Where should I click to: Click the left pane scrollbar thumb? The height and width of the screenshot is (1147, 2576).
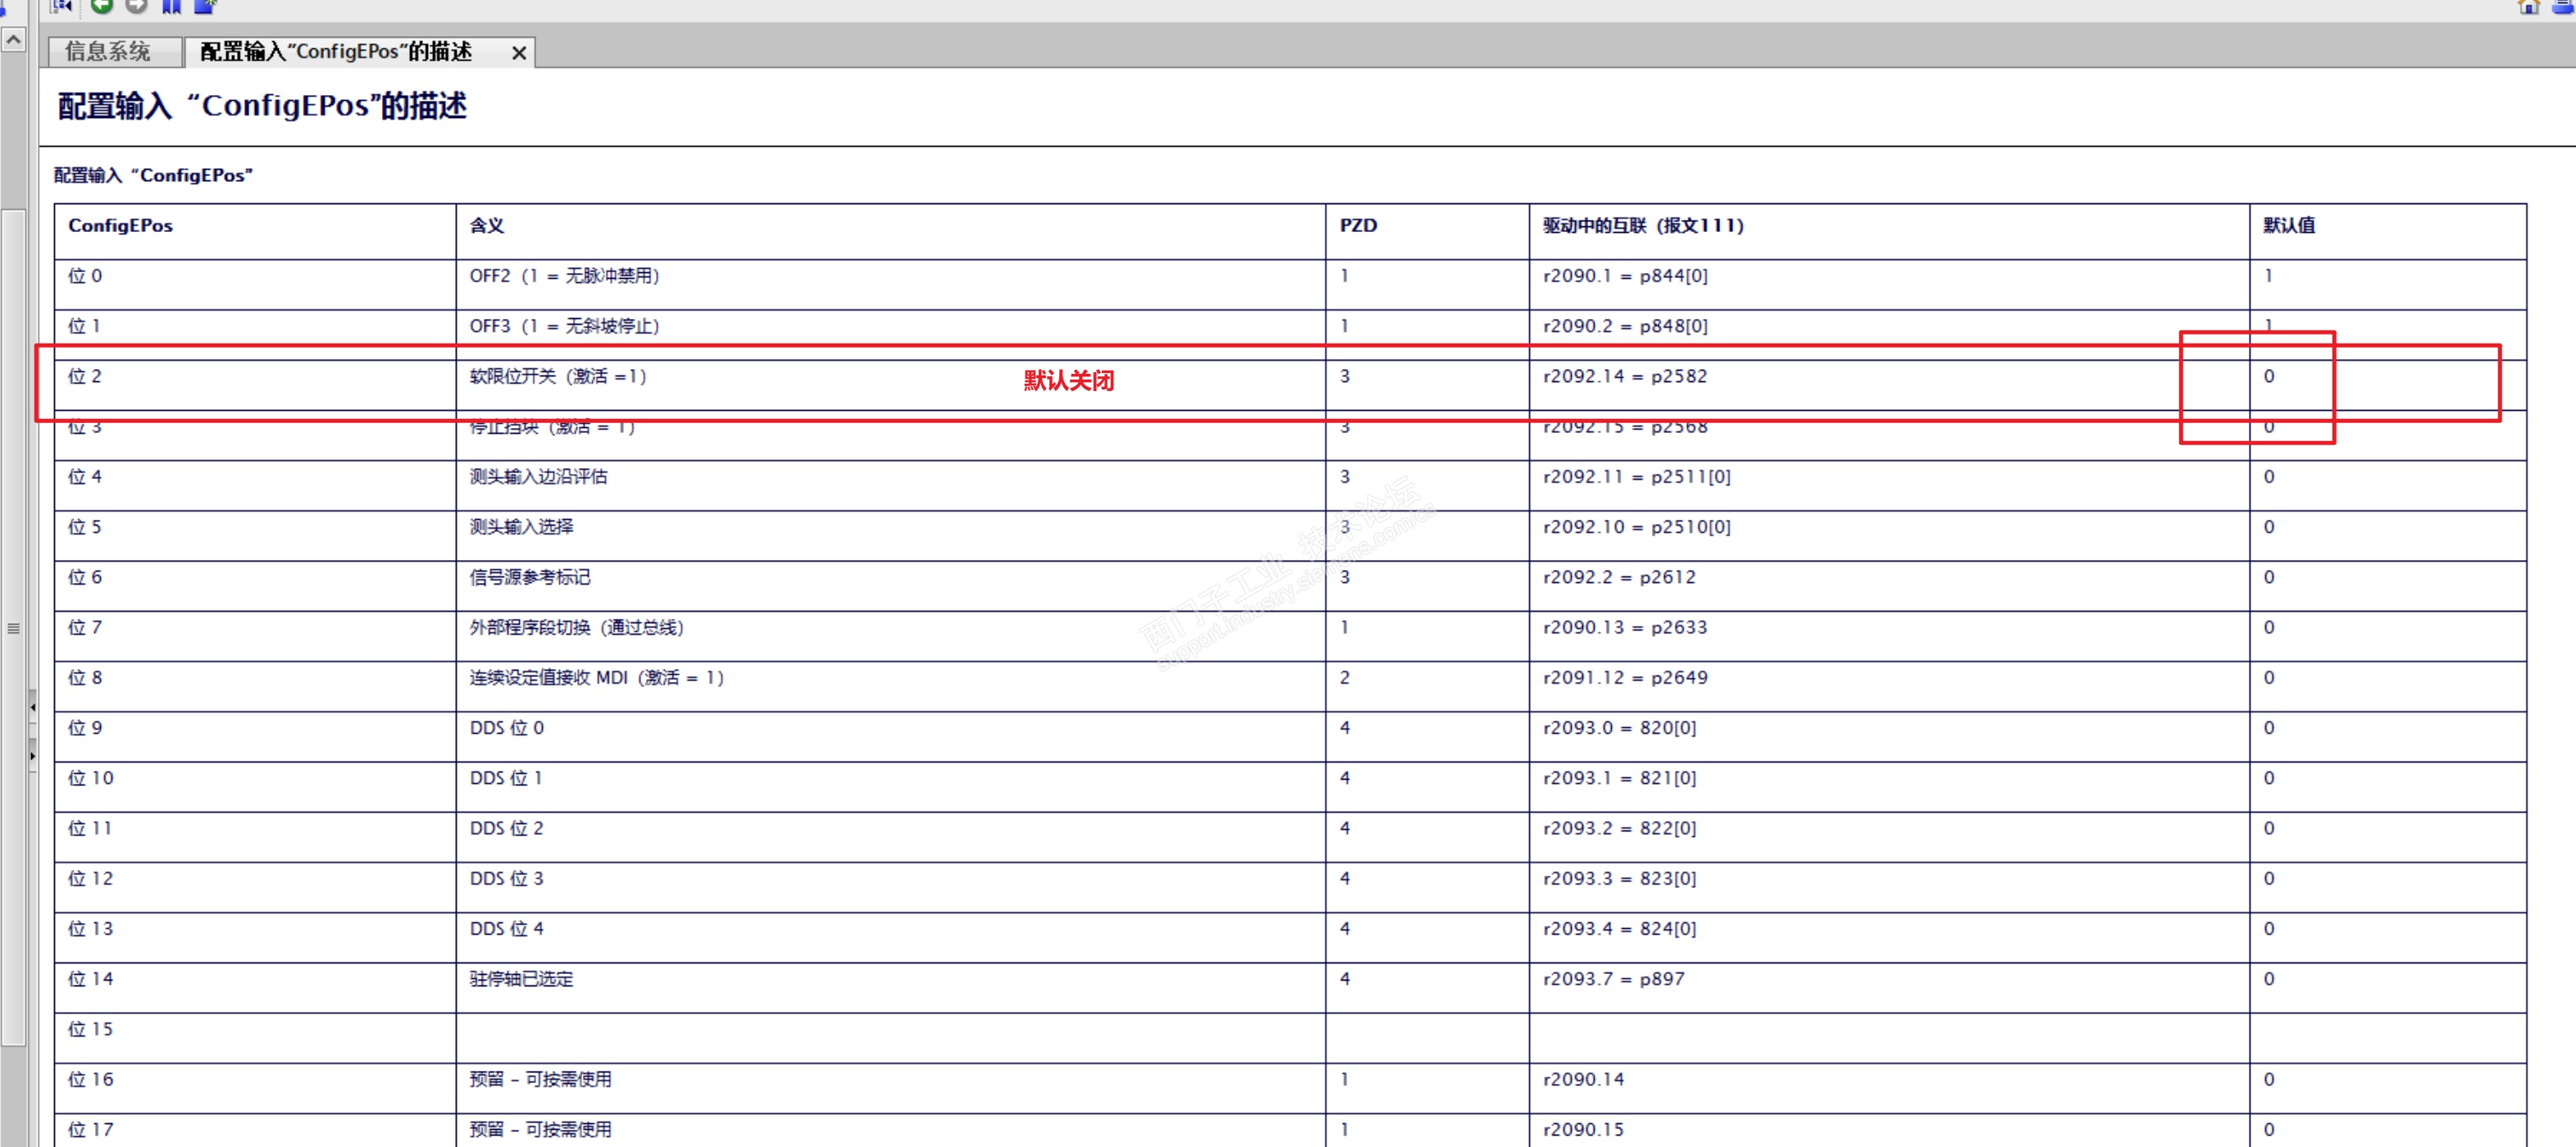point(13,627)
